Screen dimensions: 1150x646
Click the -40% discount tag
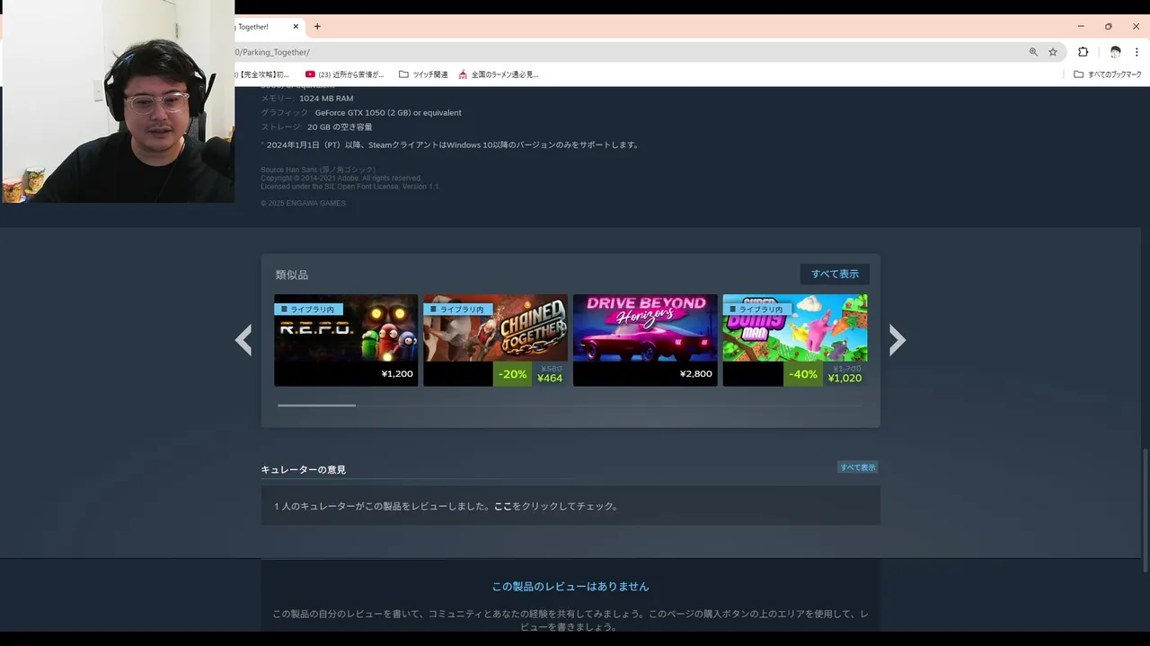click(803, 374)
